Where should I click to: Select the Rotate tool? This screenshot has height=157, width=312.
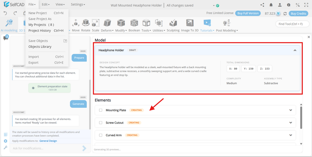86,26
